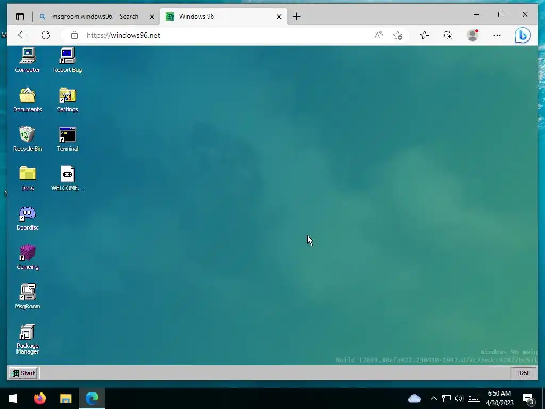Open the system clock 6:50 AM
Image resolution: width=545 pixels, height=409 pixels.
[x=499, y=398]
